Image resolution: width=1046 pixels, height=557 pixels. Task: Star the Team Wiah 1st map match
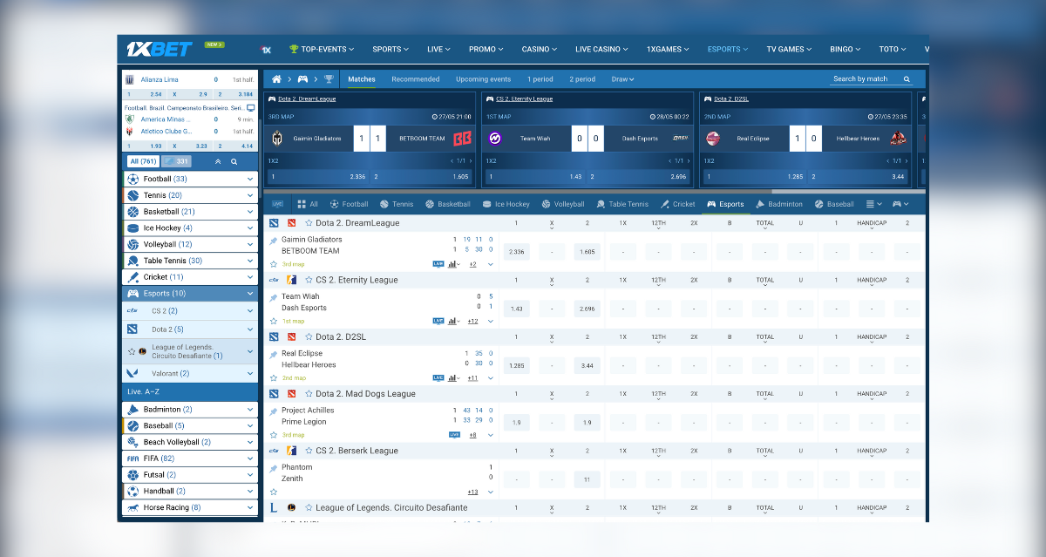click(274, 321)
